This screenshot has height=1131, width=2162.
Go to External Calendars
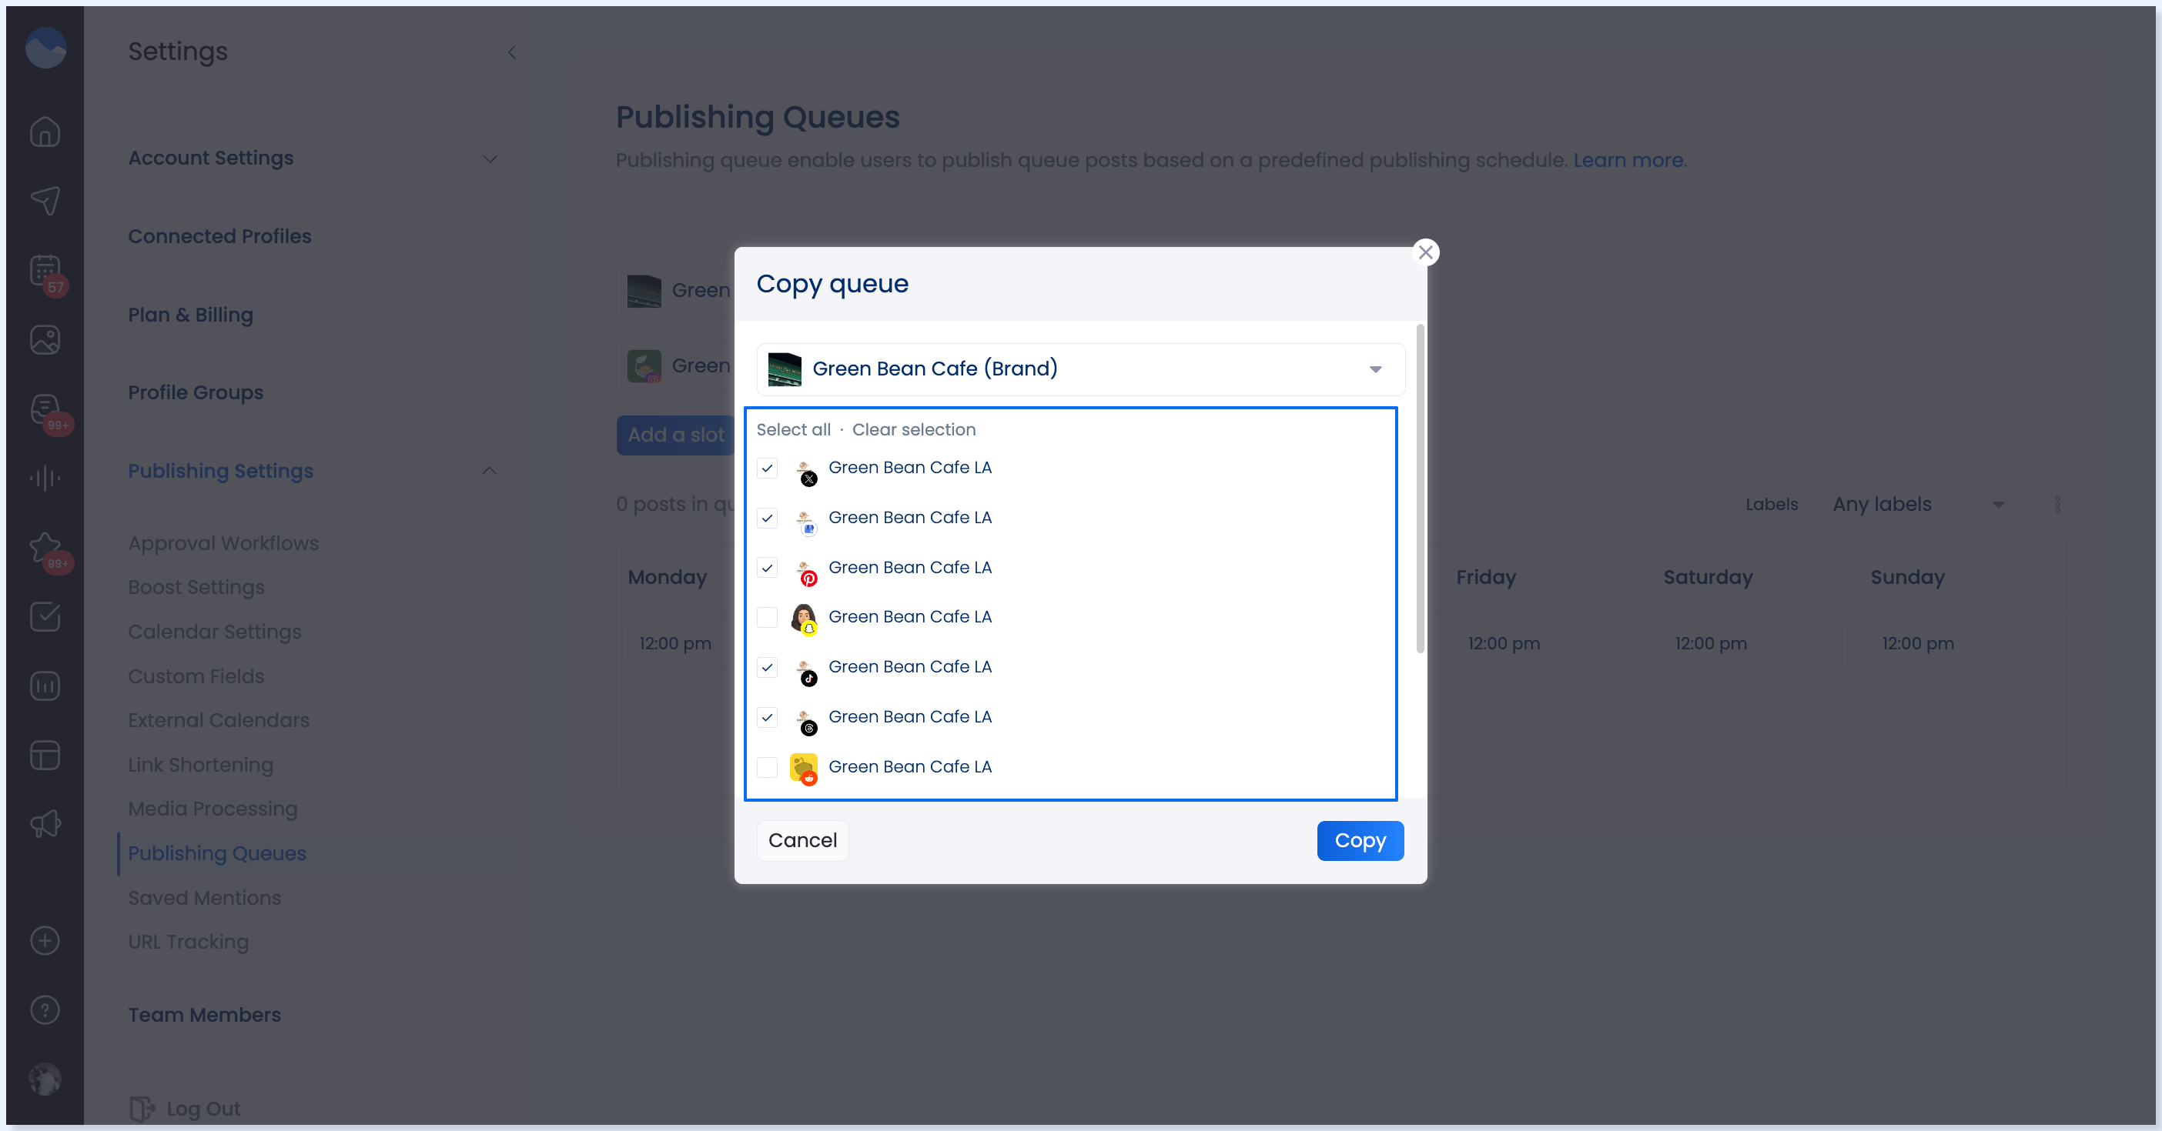pos(219,721)
